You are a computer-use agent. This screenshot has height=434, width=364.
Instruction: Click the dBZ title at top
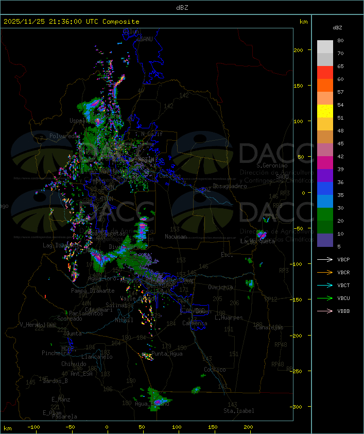point(182,8)
